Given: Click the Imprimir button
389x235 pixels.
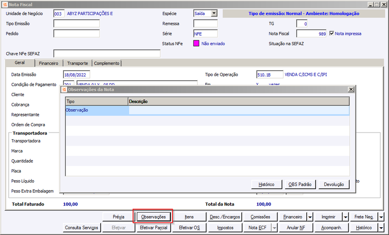Looking at the screenshot, I should click(x=329, y=217).
